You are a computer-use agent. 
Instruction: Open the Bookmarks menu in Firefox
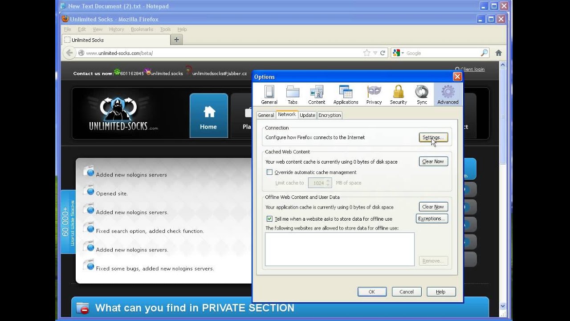[142, 29]
